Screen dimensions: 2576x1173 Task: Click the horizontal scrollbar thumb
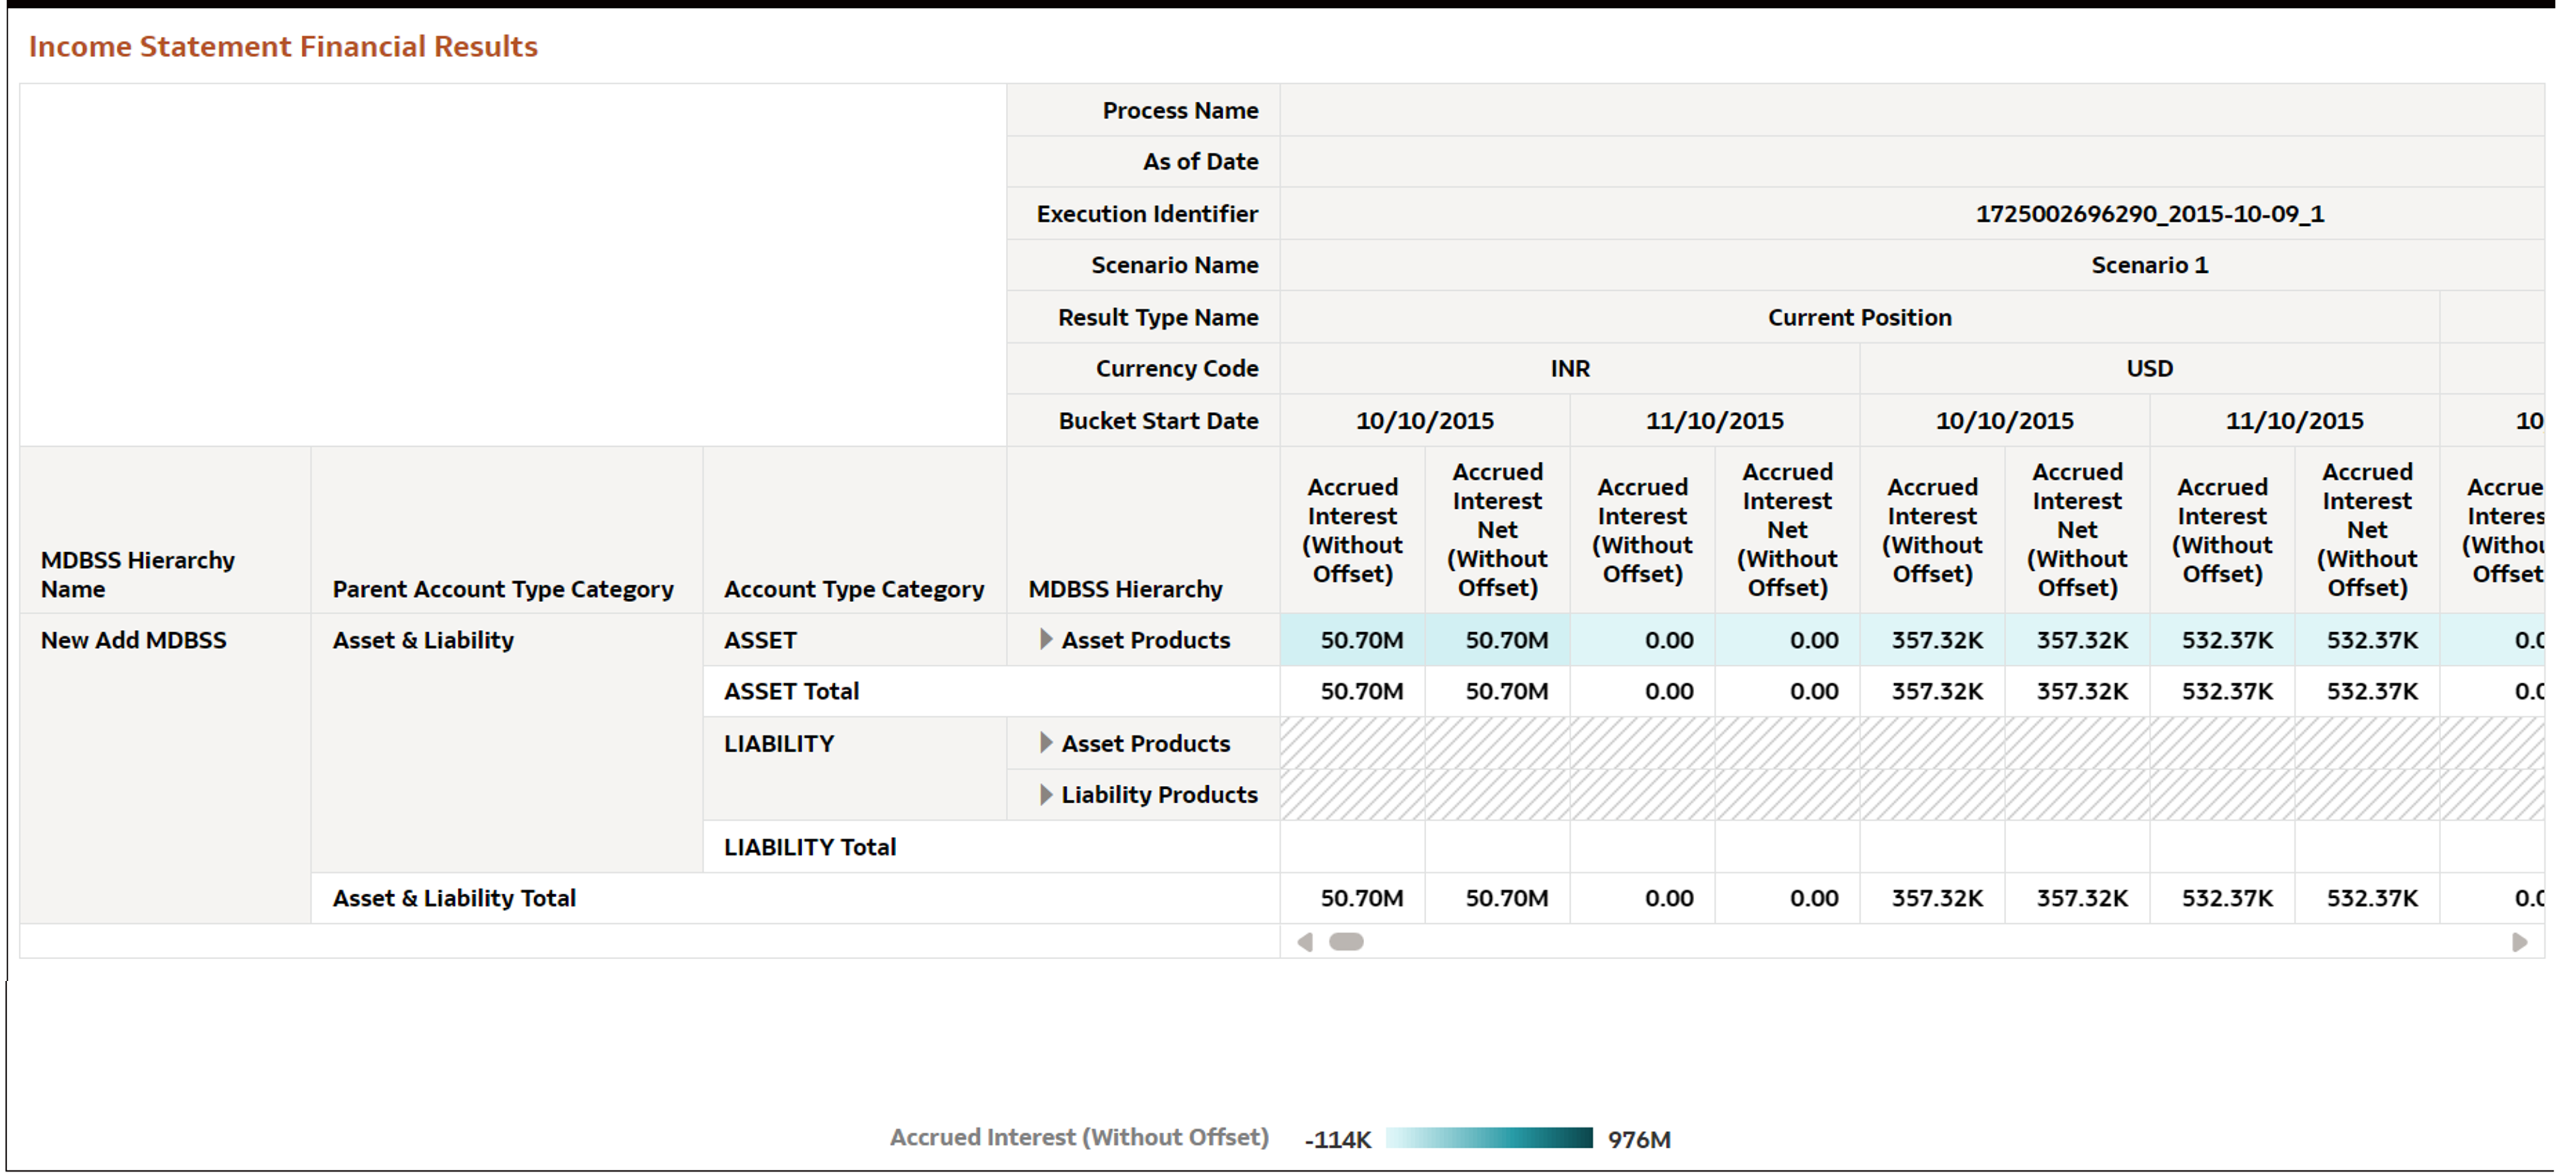pos(1346,942)
